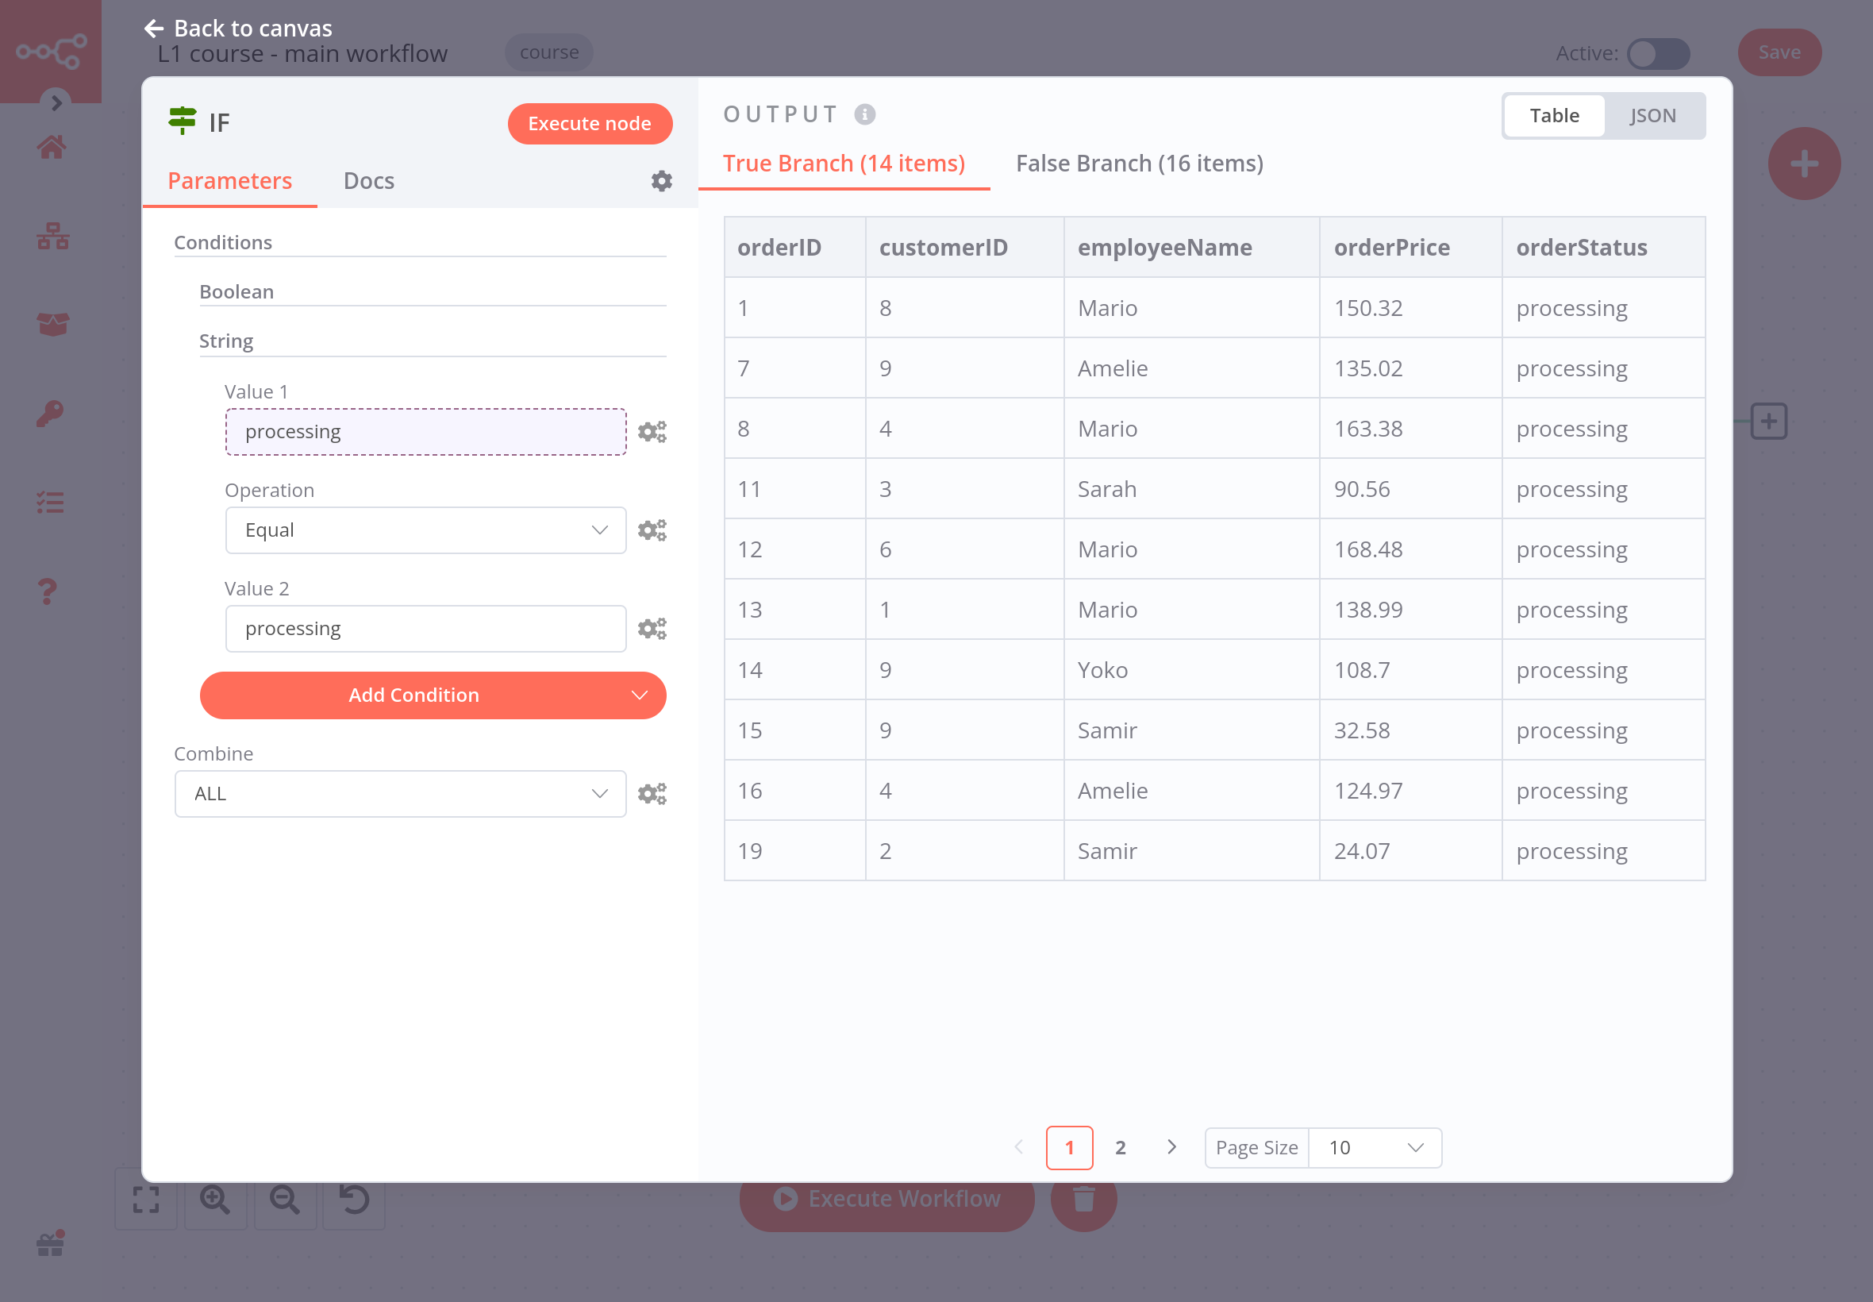This screenshot has width=1873, height=1302.
Task: Open parameter options gears for Value 2
Action: [652, 628]
